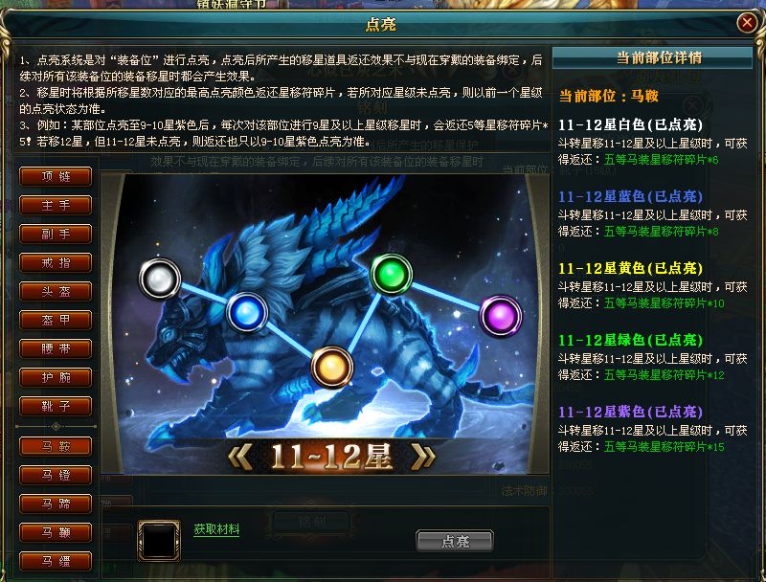Switch to the 项链 equipment slot
This screenshot has width=766, height=582.
click(56, 176)
